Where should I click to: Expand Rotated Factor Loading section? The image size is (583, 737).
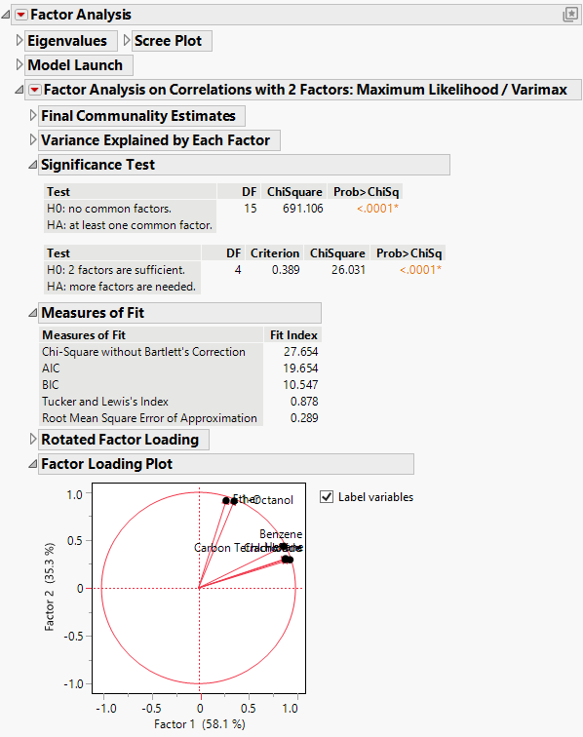[32, 440]
